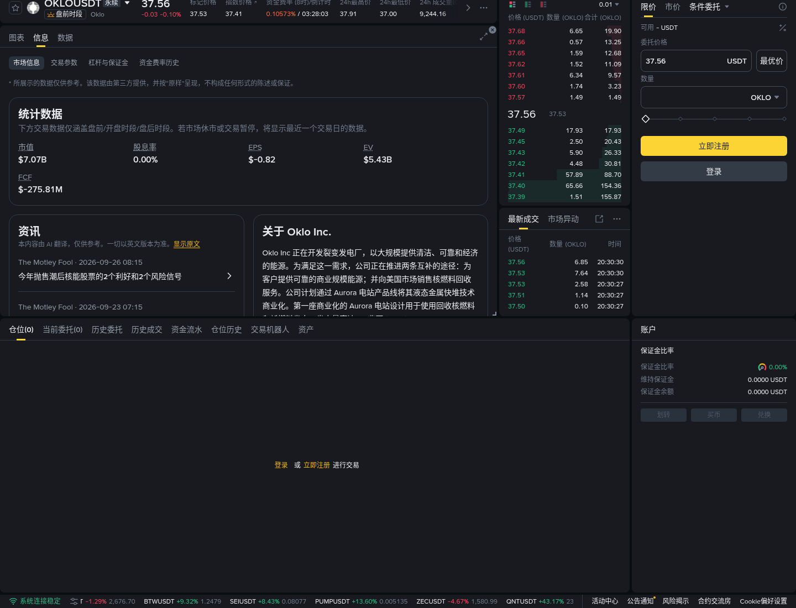Click the 系统连接稳定 wifi status icon
The width and height of the screenshot is (796, 608).
pos(13,601)
